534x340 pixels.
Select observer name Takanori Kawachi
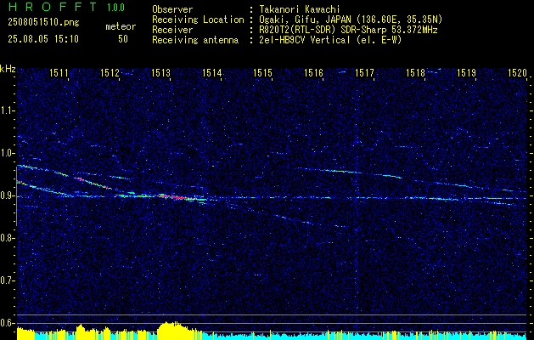300,9
